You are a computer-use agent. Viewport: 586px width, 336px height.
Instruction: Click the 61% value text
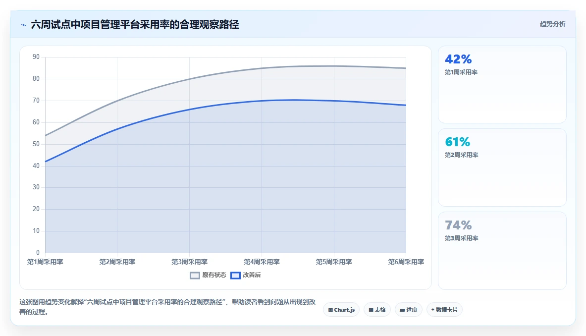tap(457, 142)
